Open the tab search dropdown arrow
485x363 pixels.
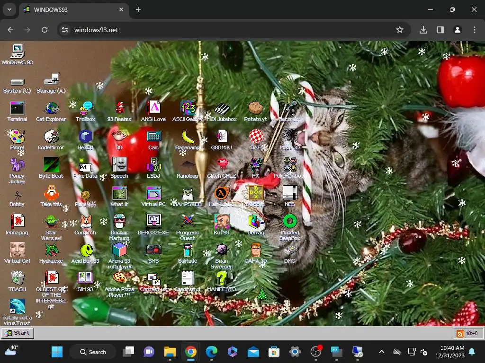click(9, 9)
